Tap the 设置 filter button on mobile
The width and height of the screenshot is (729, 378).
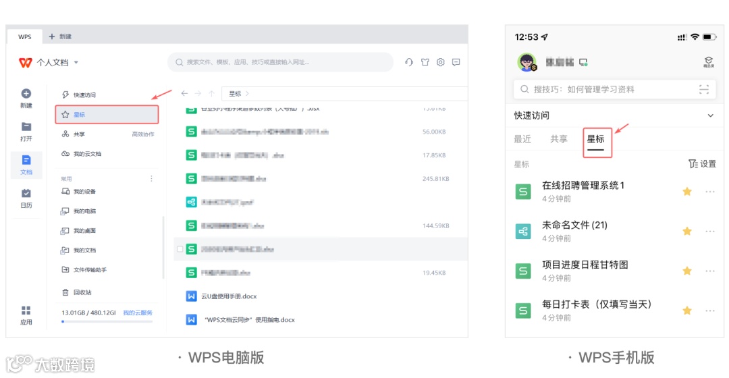(x=702, y=163)
